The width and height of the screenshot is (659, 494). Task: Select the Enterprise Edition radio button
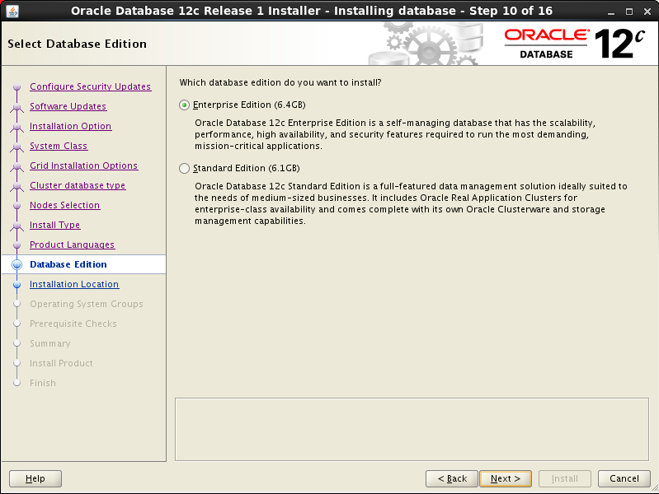[184, 105]
